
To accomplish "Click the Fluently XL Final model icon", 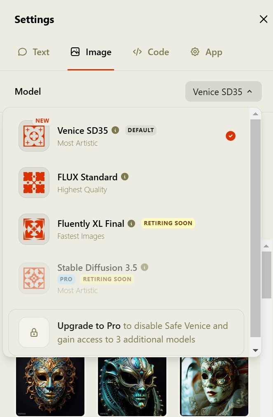I will tap(34, 229).
